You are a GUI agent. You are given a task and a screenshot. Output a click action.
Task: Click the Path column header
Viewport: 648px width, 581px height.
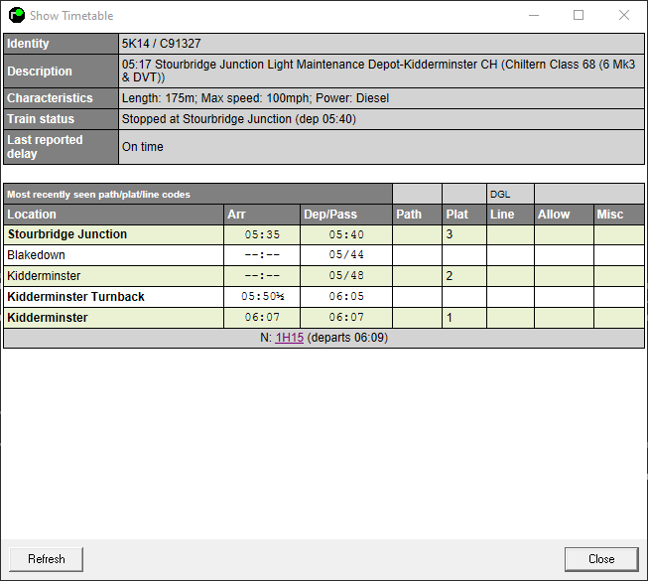click(409, 215)
